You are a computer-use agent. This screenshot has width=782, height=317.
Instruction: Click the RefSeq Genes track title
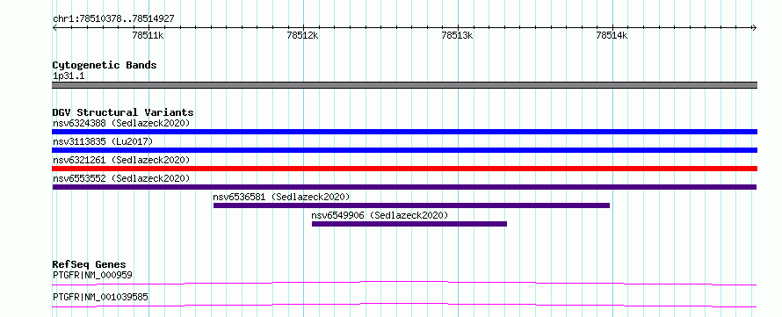90,264
